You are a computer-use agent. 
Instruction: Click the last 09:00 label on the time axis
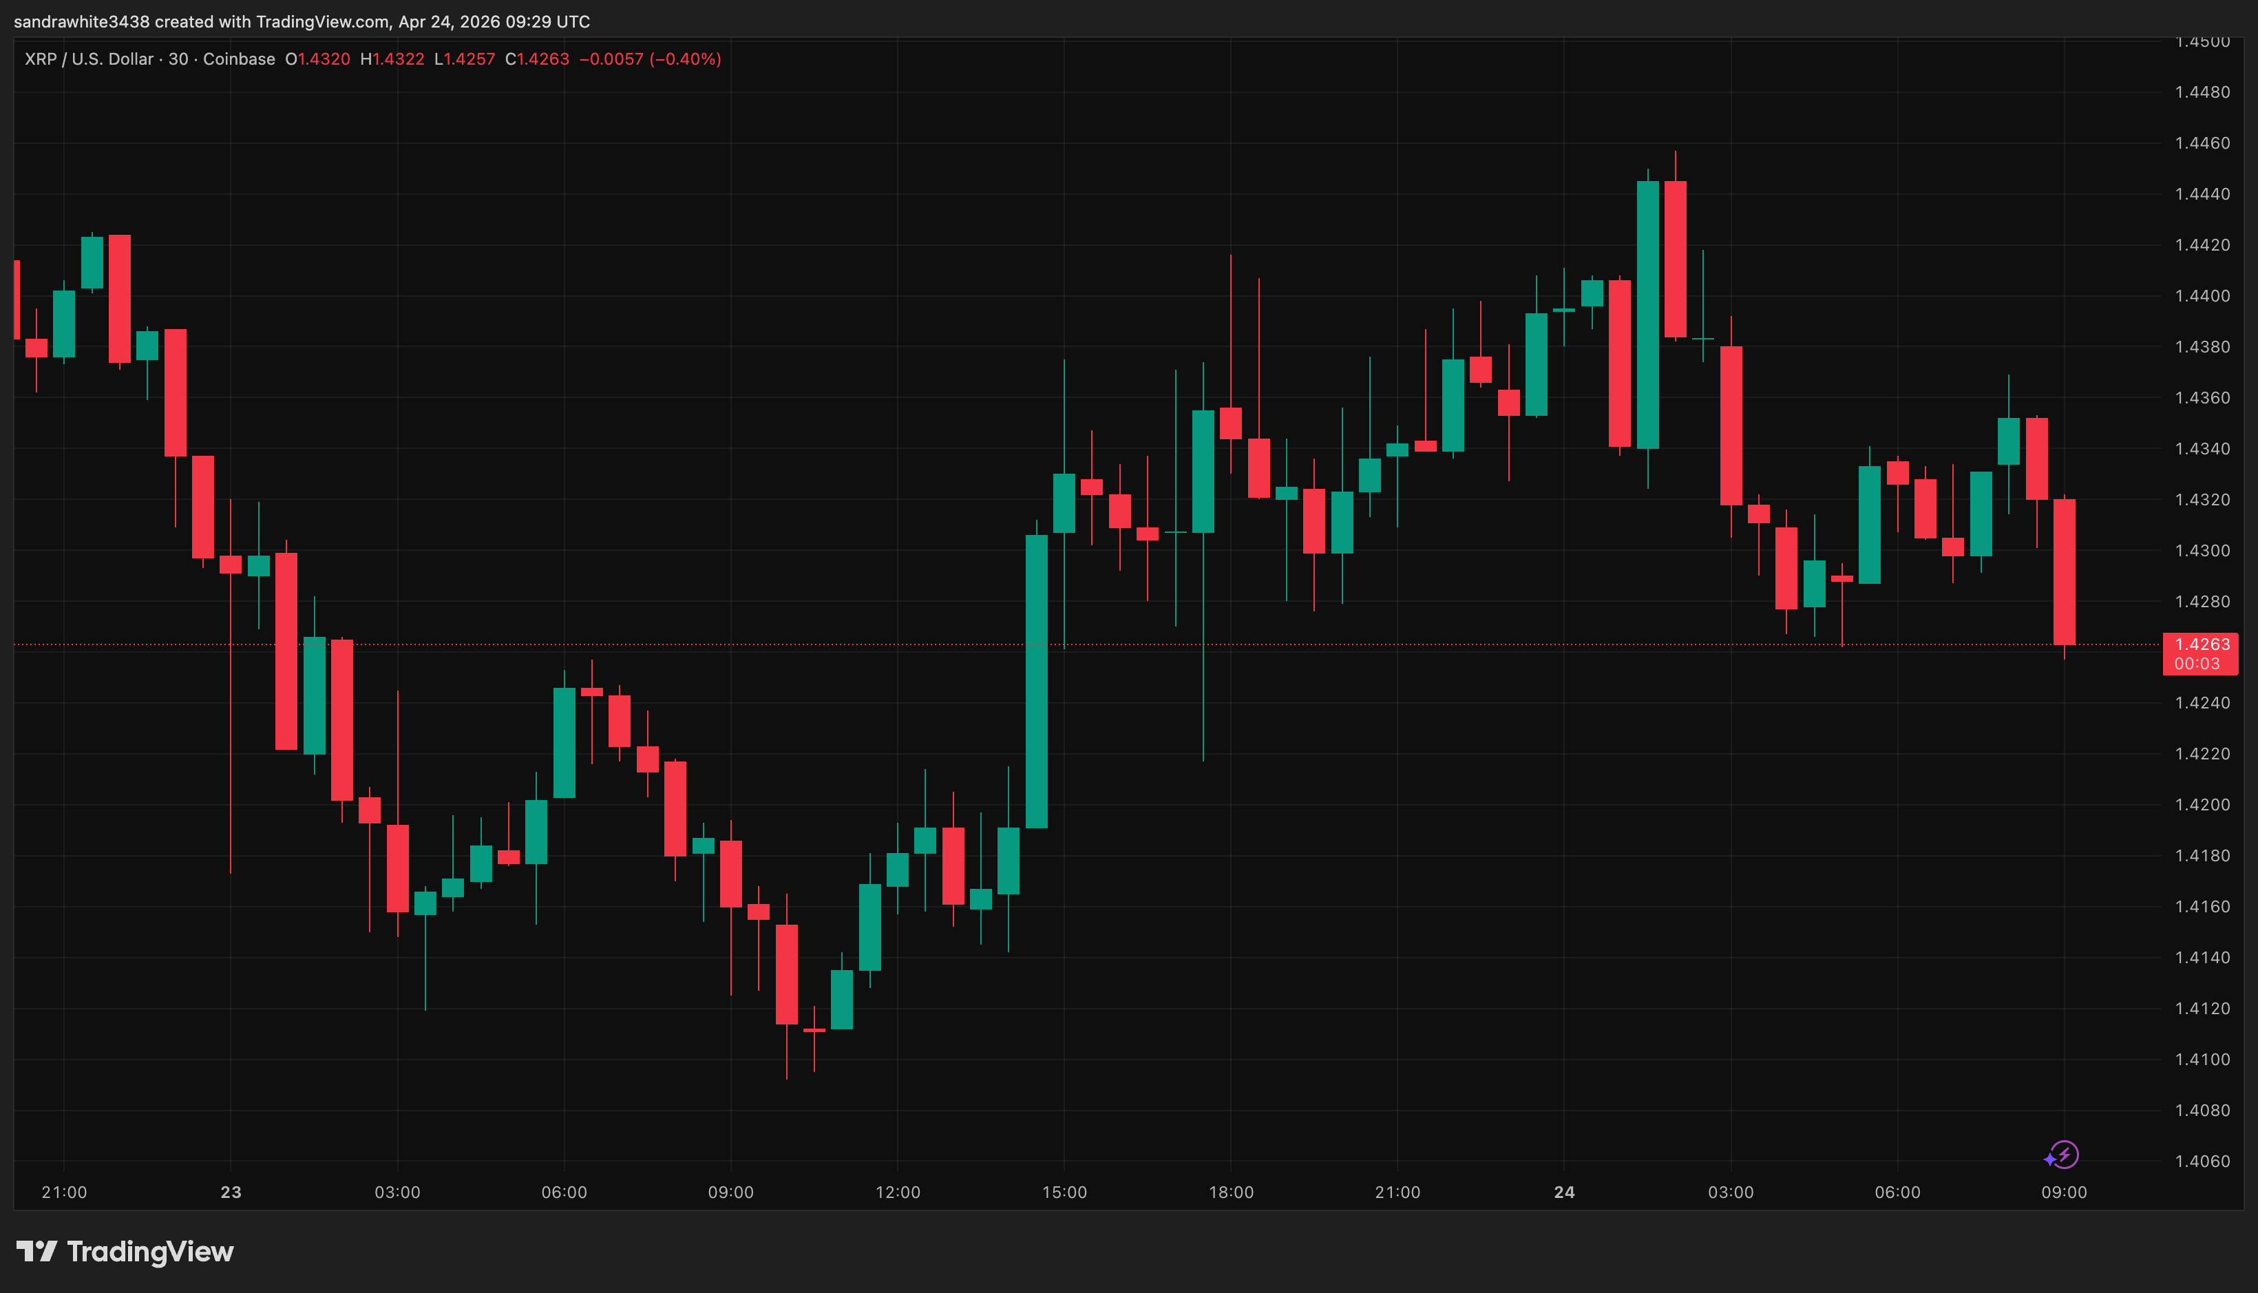click(x=2064, y=1192)
